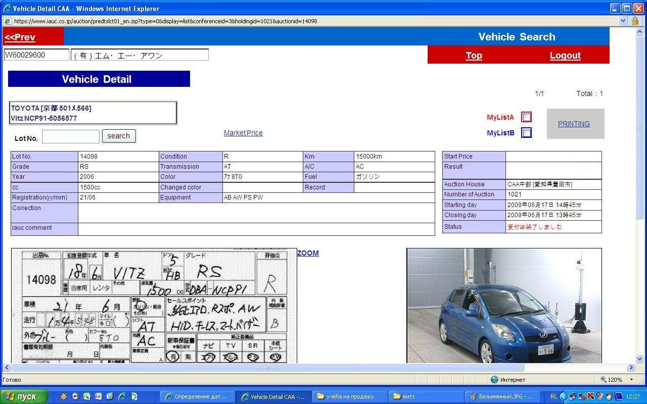Open Outlook Express from quick launch
Screen dimensions: 647x404
click(110, 396)
